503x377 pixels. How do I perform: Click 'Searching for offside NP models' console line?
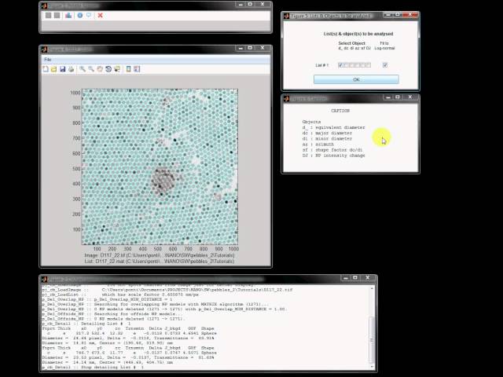(112, 314)
